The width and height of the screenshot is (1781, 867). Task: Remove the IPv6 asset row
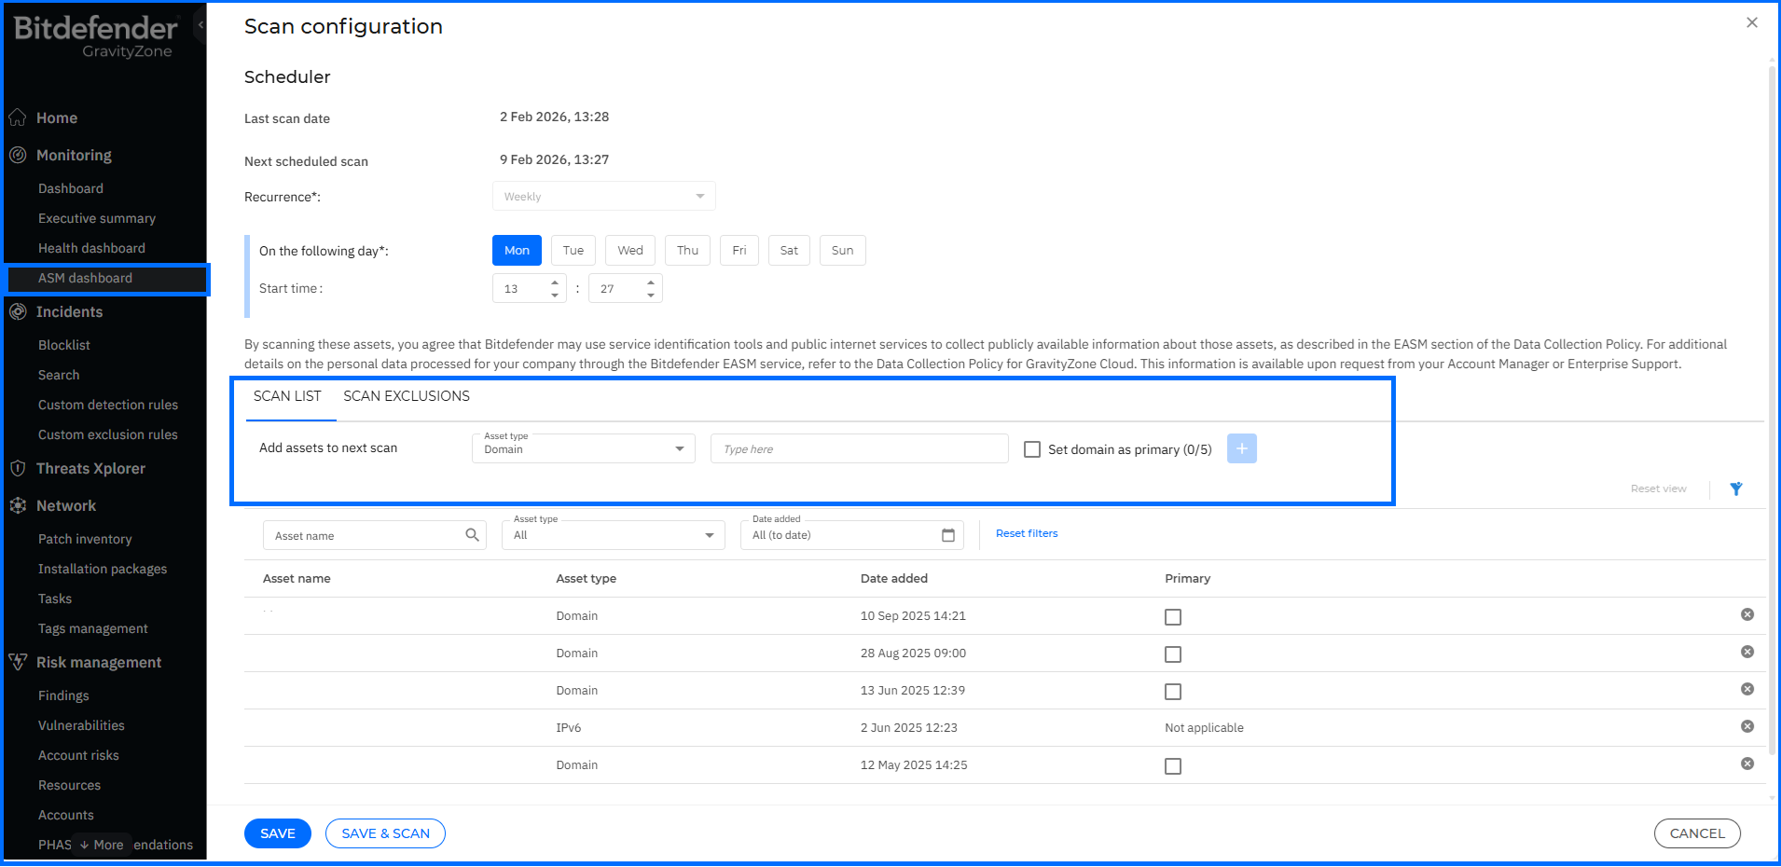(x=1746, y=726)
